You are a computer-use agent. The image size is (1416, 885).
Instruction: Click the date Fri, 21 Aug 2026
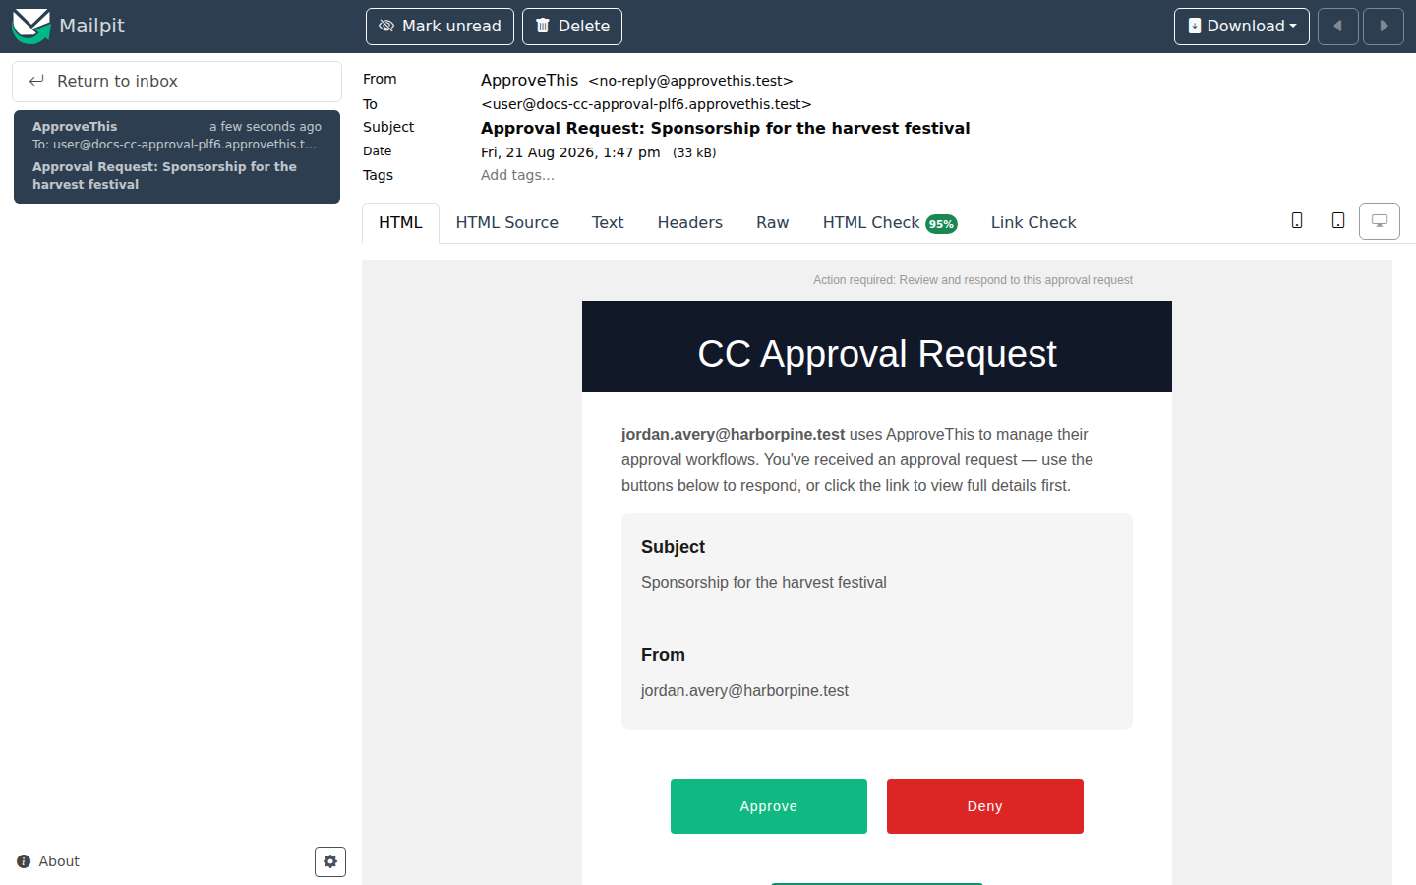570,152
